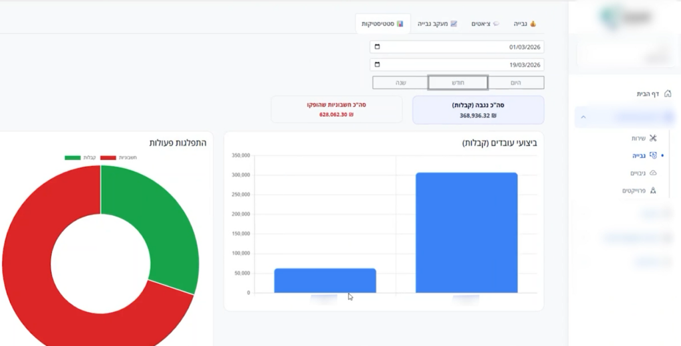The image size is (681, 346).
Task: Click the סה"כ נגבה (קבלות) summary card
Action: point(477,110)
